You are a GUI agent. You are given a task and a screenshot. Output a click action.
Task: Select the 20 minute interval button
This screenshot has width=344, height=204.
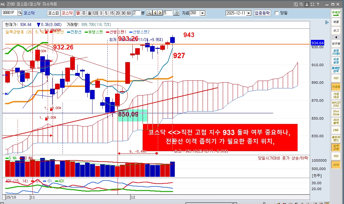pyautogui.click(x=118, y=13)
